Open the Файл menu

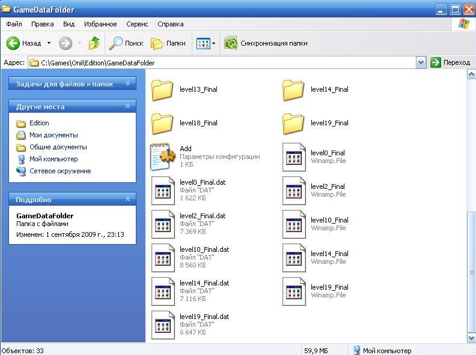pyautogui.click(x=14, y=24)
